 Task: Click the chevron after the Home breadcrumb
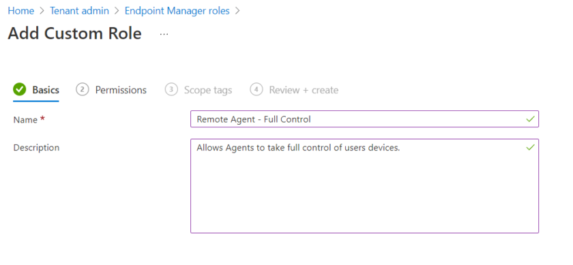coord(42,11)
